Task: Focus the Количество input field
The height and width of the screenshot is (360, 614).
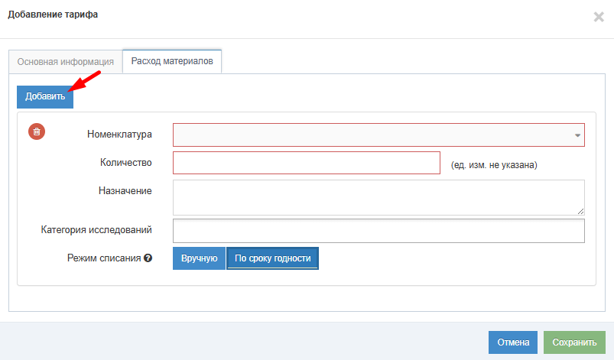Action: point(307,164)
